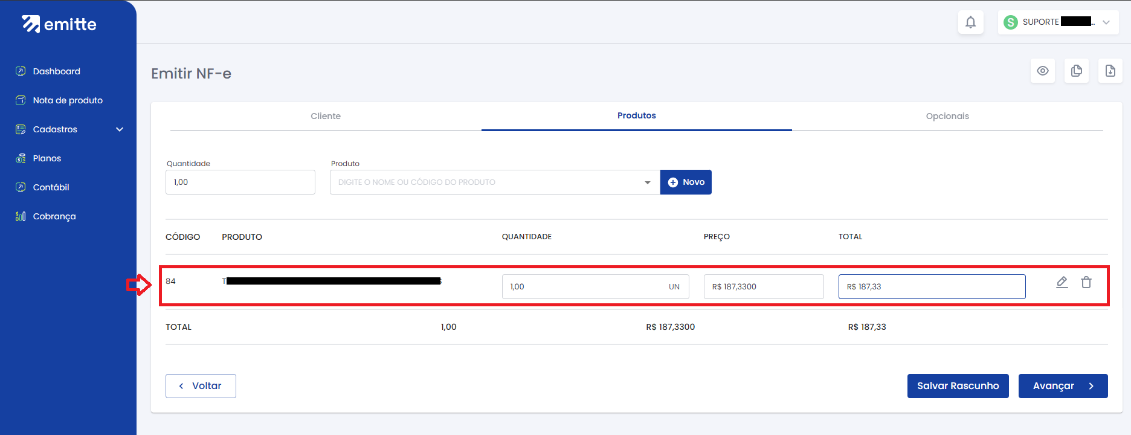
Task: Open Contábil sidebar item
Action: point(51,187)
